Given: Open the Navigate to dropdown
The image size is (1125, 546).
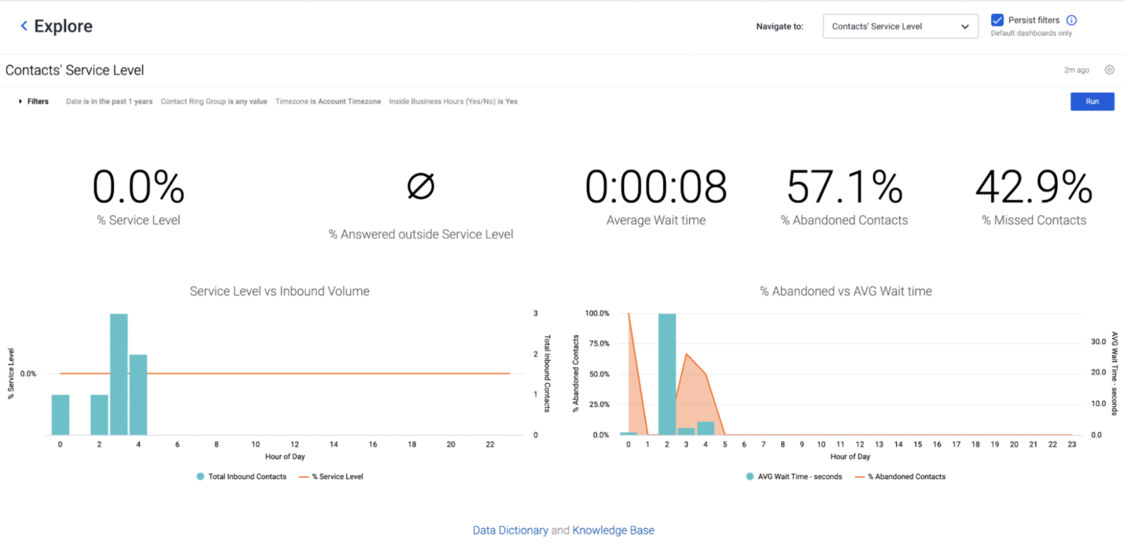Looking at the screenshot, I should [x=900, y=26].
